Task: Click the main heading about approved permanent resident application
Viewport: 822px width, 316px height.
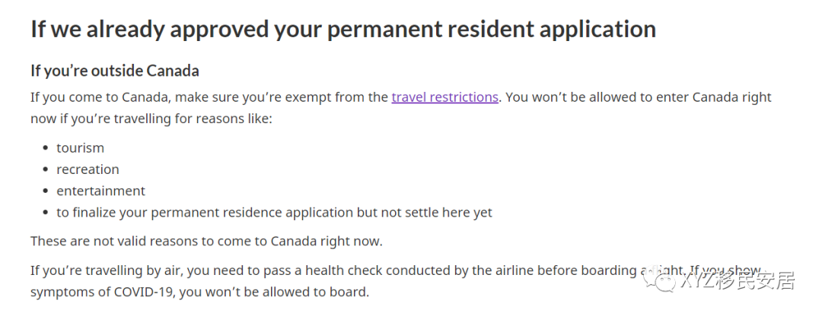Action: tap(343, 29)
